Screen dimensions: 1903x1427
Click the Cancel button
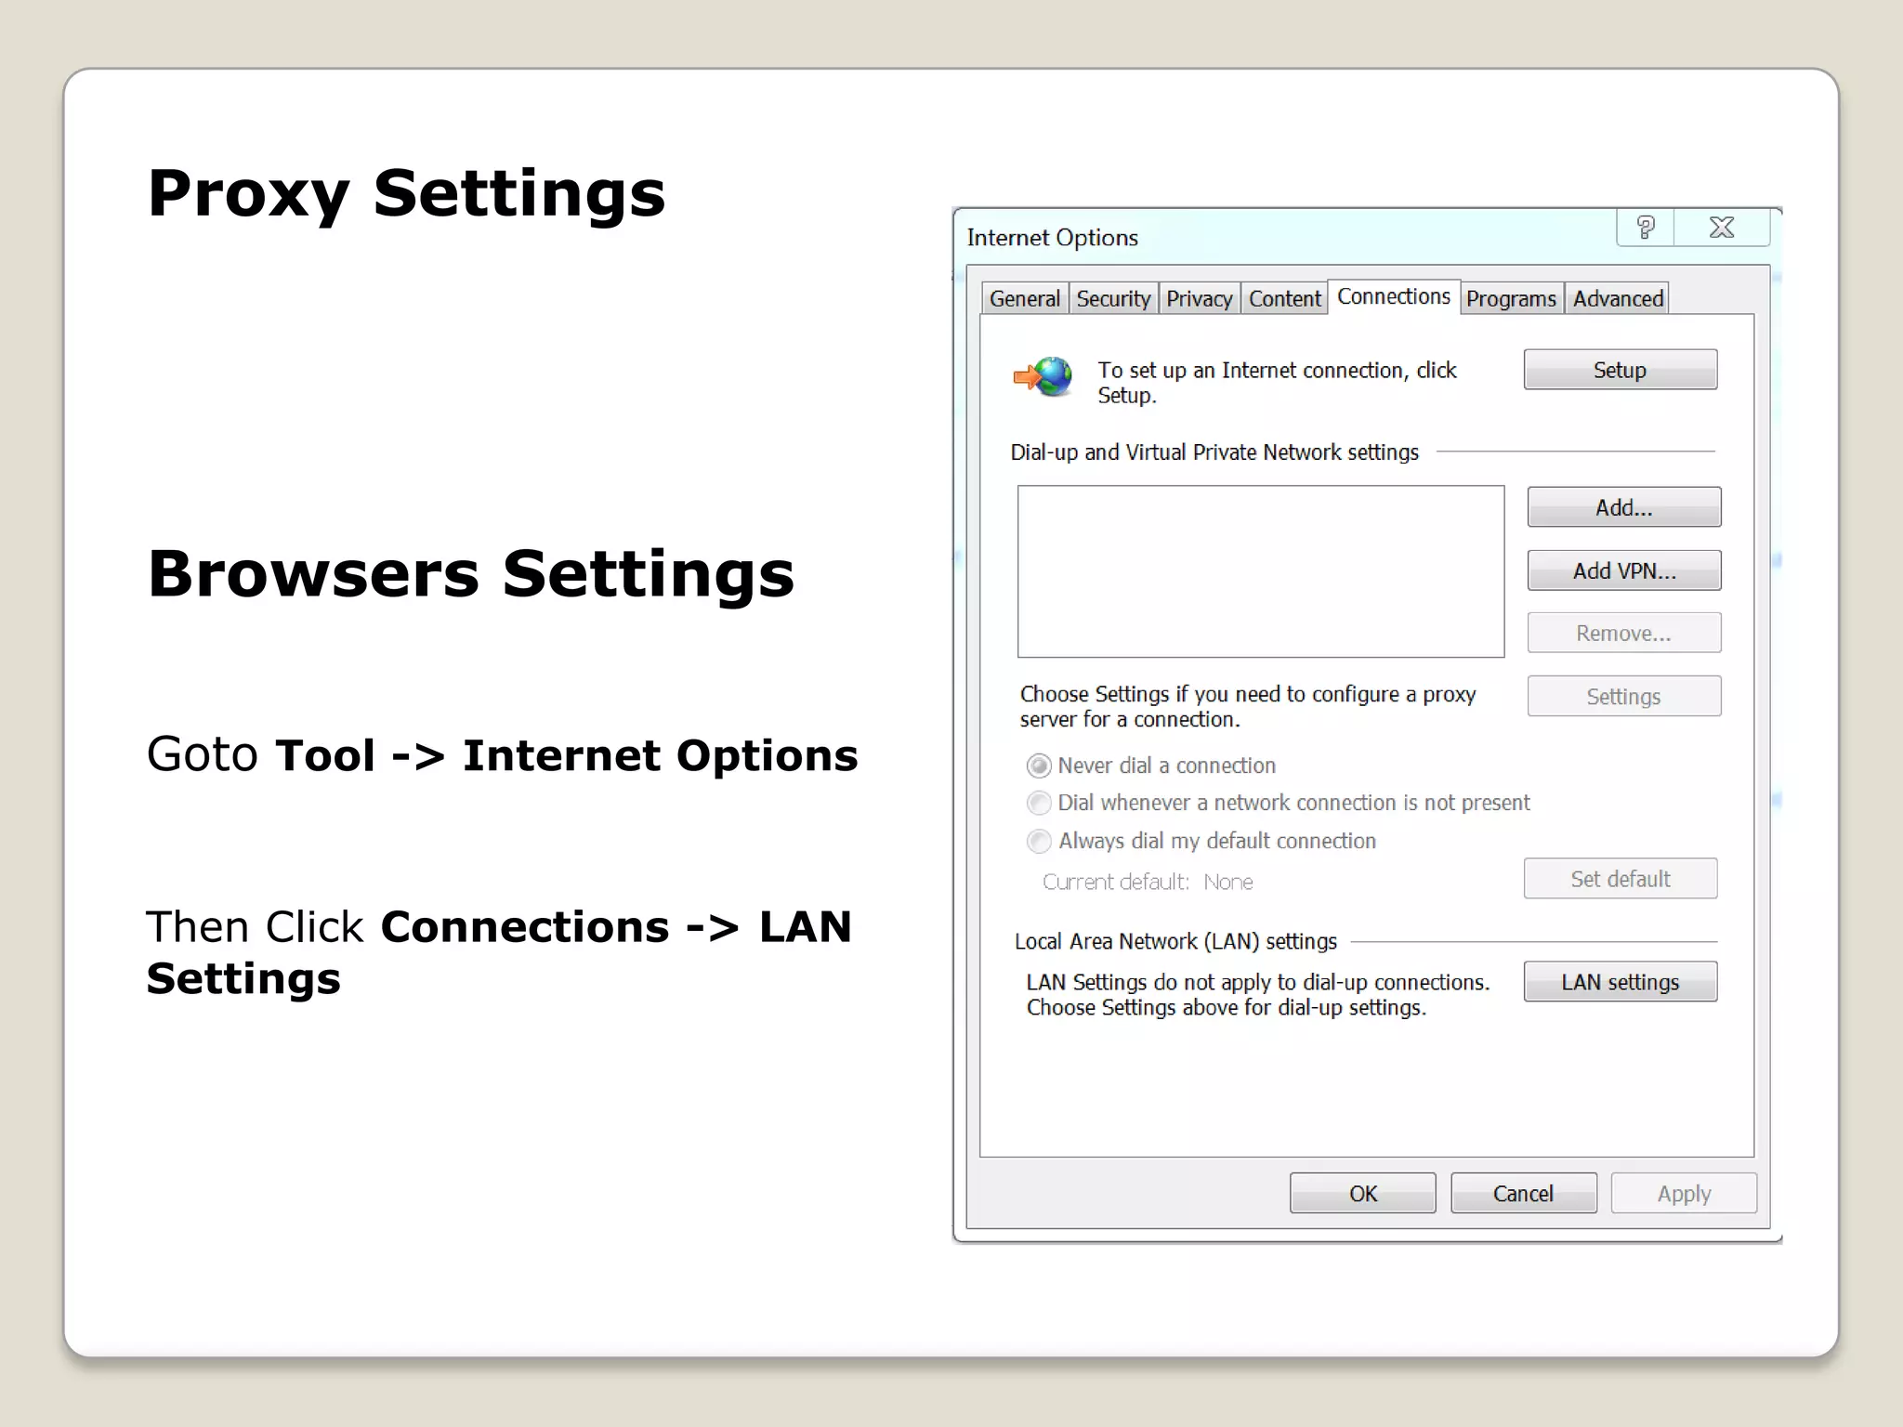[x=1524, y=1194]
